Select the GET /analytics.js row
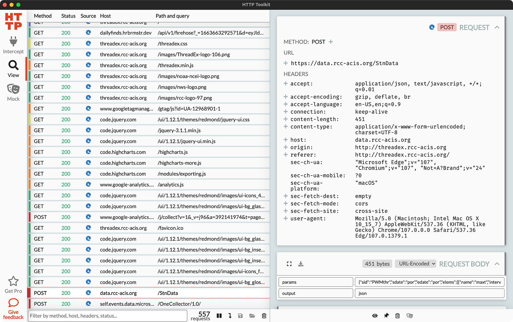This screenshot has height=322, width=513. (149, 184)
